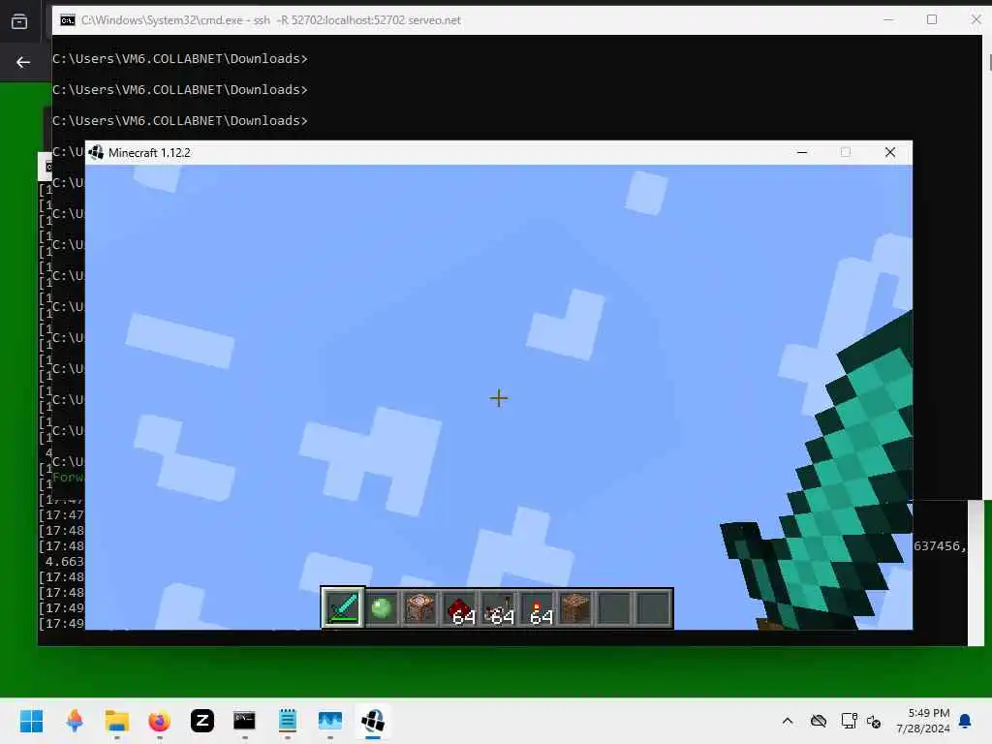
Task: Minimize the Minecraft 1.12.2 window
Action: pyautogui.click(x=802, y=152)
